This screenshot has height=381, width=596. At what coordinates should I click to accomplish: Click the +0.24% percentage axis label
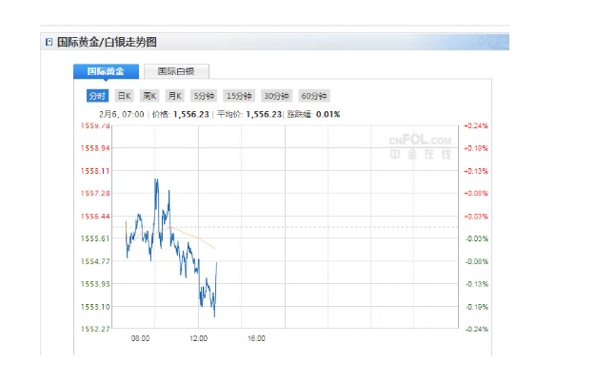click(x=476, y=125)
